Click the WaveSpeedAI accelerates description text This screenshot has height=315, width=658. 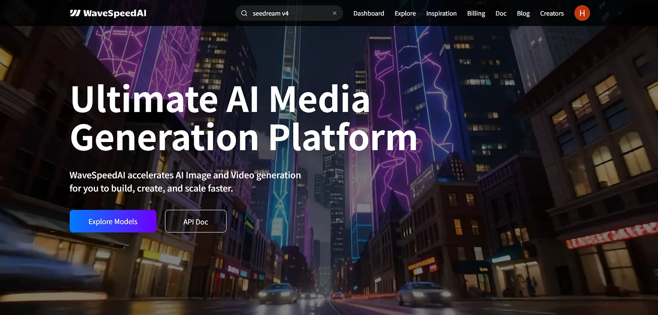coord(185,181)
